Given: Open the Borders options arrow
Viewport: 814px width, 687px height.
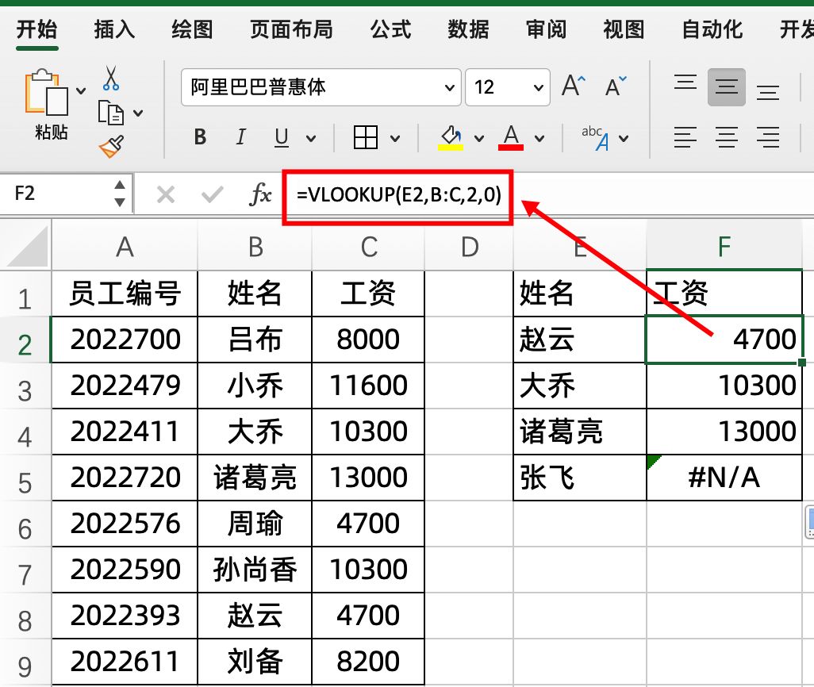Looking at the screenshot, I should click(395, 138).
